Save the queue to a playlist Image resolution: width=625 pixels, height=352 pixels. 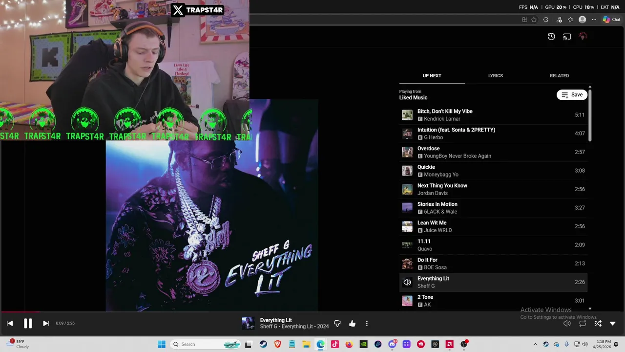[572, 95]
